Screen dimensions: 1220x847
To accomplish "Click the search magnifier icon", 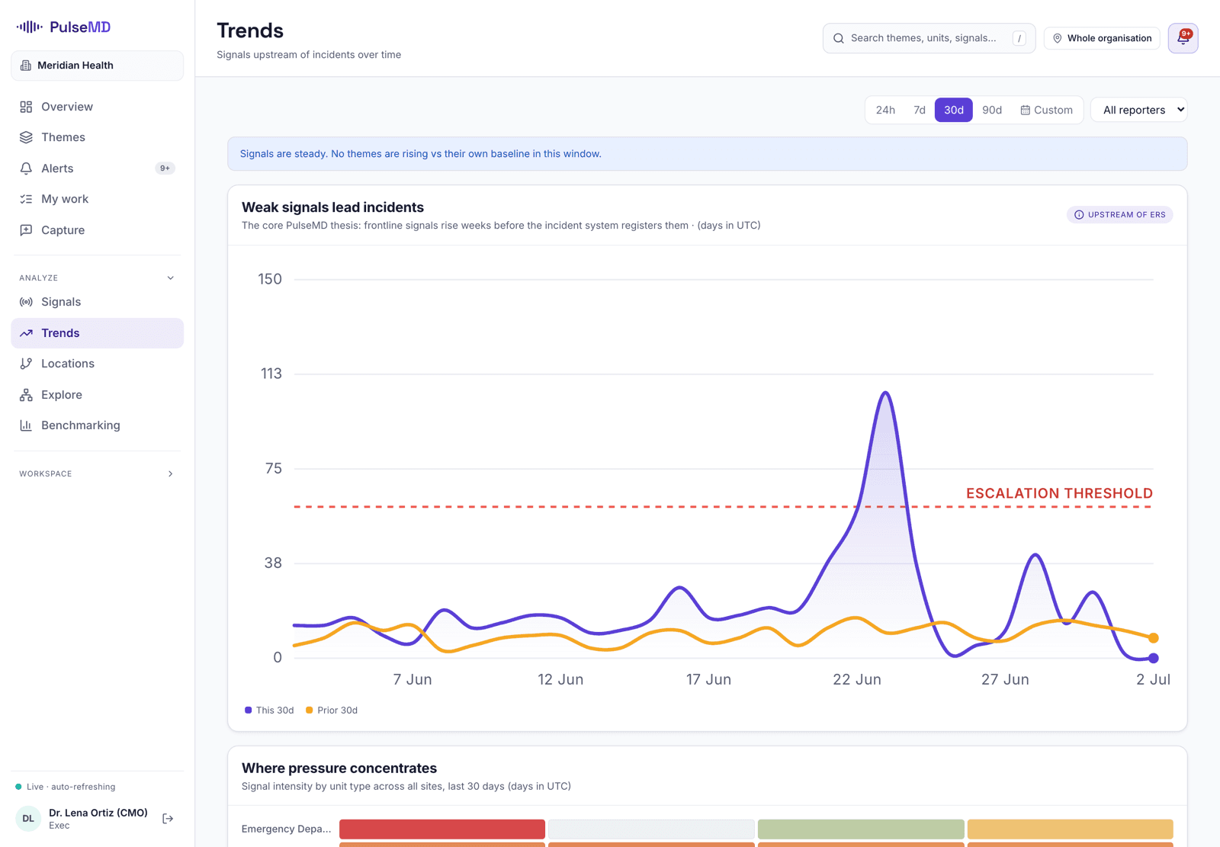I will 839,38.
